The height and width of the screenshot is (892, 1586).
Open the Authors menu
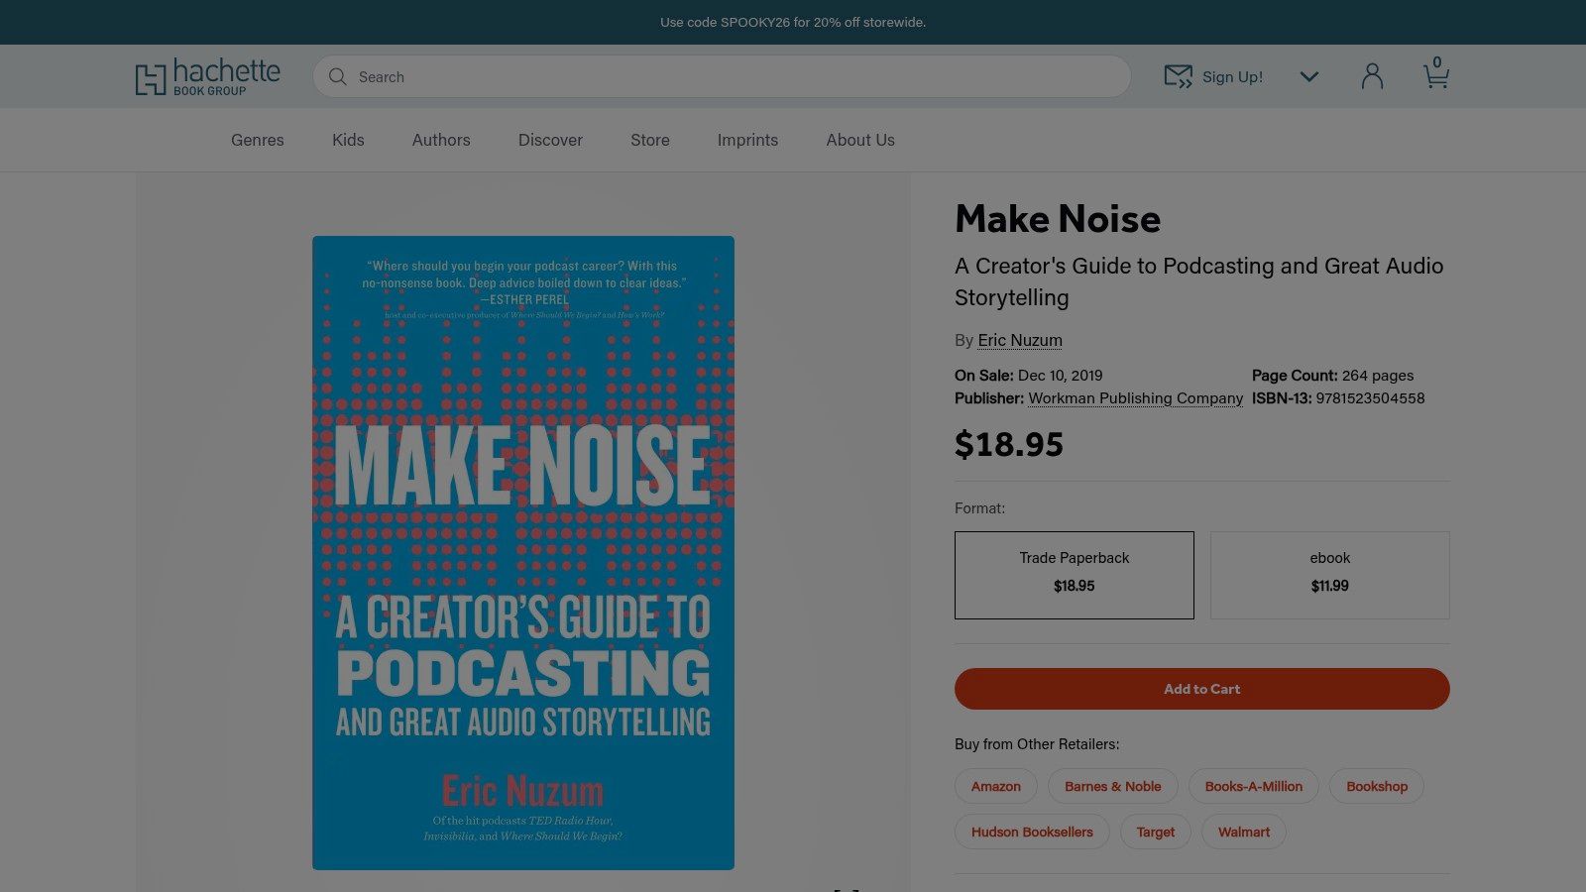(x=441, y=140)
